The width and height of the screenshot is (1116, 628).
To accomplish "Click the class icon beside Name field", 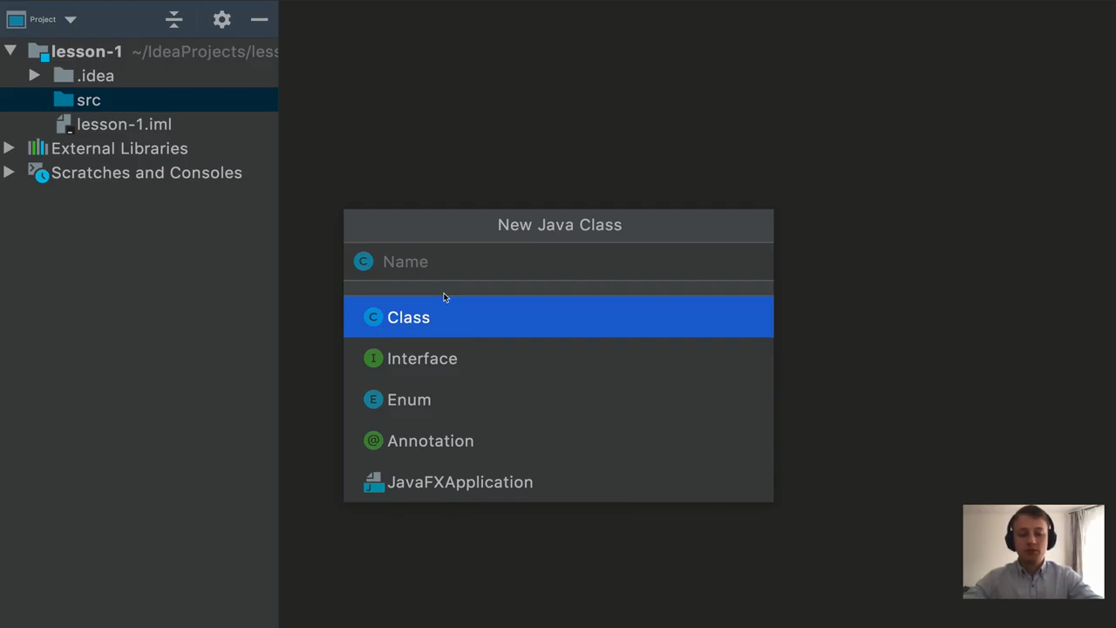I will [x=364, y=261].
